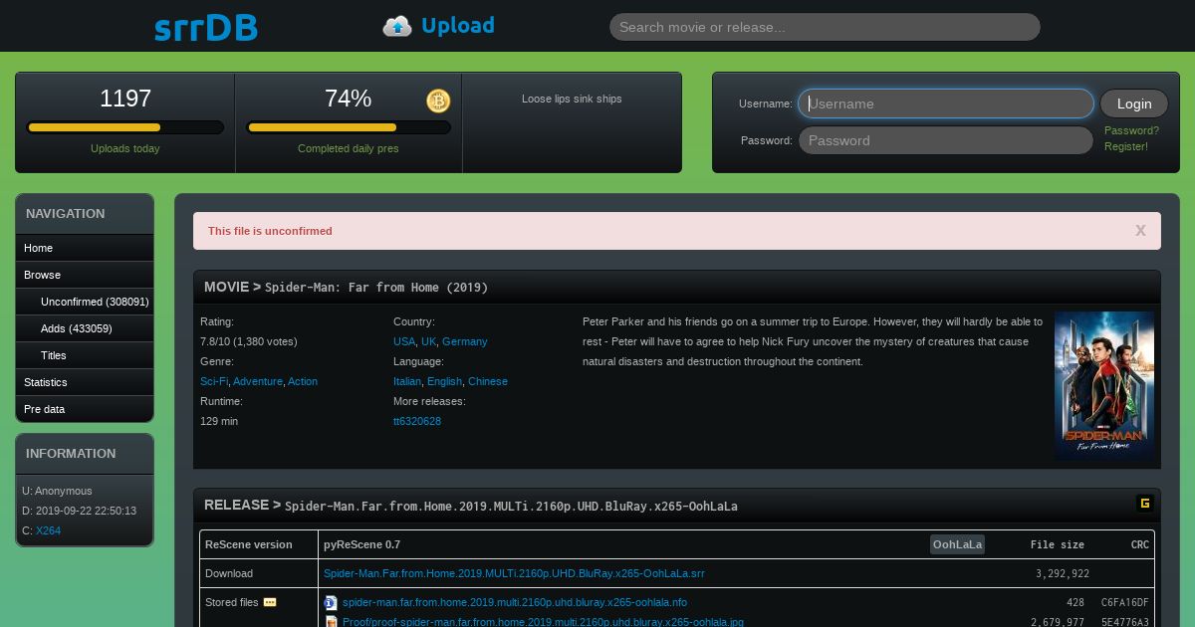
Task: Open Statistics in navigation
Action: click(x=85, y=382)
